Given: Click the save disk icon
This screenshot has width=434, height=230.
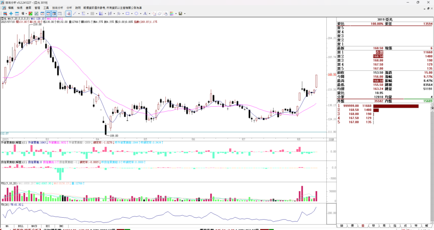Looking at the screenshot, I should pyautogui.click(x=180, y=14).
